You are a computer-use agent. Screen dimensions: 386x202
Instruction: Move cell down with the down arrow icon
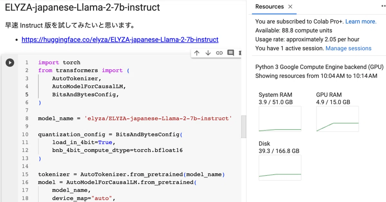[x=208, y=53]
